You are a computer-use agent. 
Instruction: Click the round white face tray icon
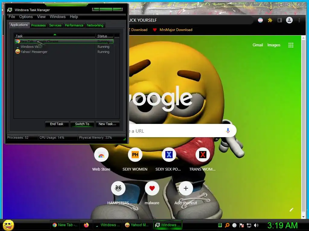tap(234, 225)
